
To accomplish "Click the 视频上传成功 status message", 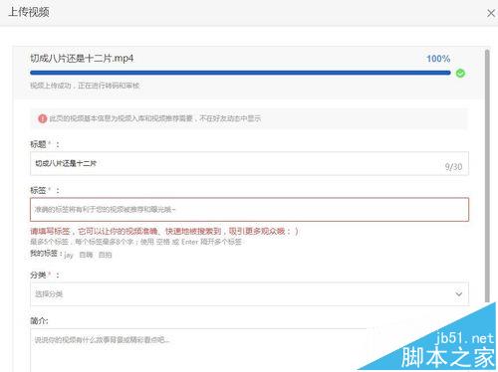I will click(x=85, y=86).
